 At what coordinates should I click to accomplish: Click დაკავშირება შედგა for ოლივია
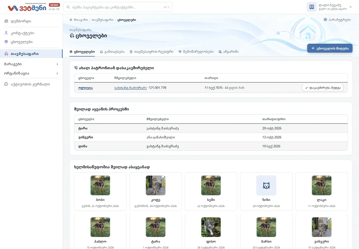click(x=323, y=88)
